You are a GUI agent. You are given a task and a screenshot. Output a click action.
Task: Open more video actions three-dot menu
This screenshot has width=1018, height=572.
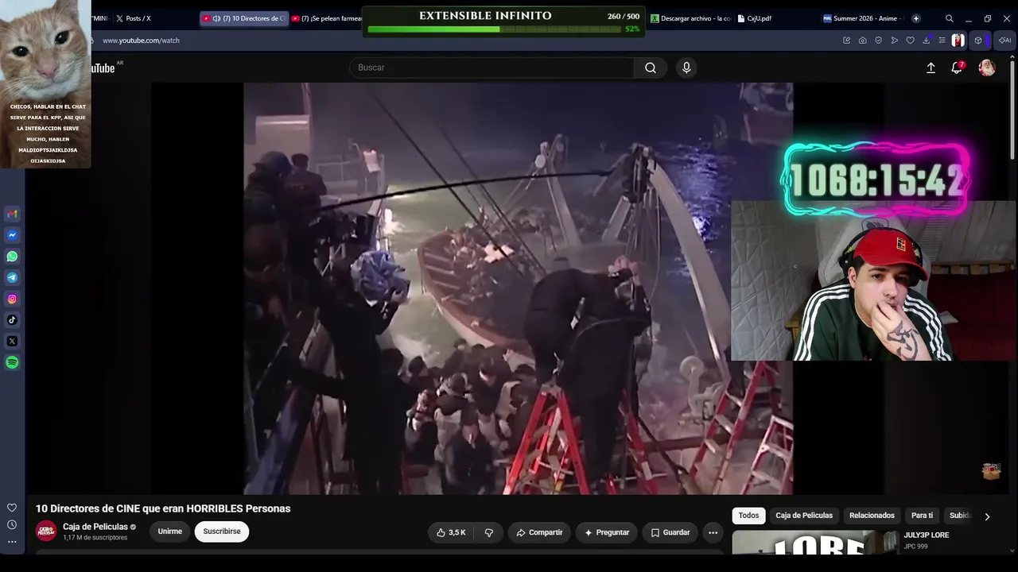pyautogui.click(x=713, y=532)
